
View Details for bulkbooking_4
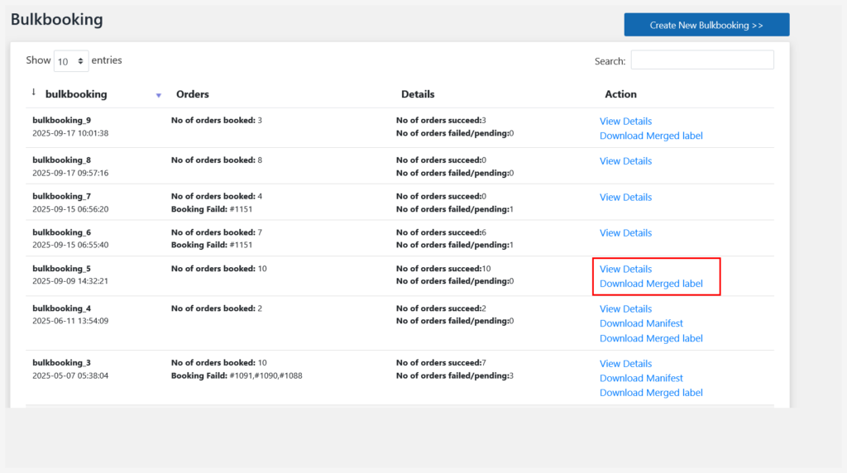point(625,309)
